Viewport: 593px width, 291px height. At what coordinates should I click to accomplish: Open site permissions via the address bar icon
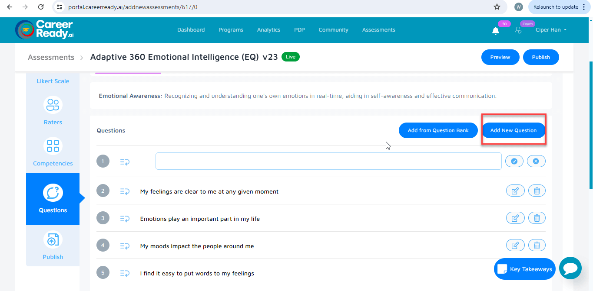[x=59, y=7]
